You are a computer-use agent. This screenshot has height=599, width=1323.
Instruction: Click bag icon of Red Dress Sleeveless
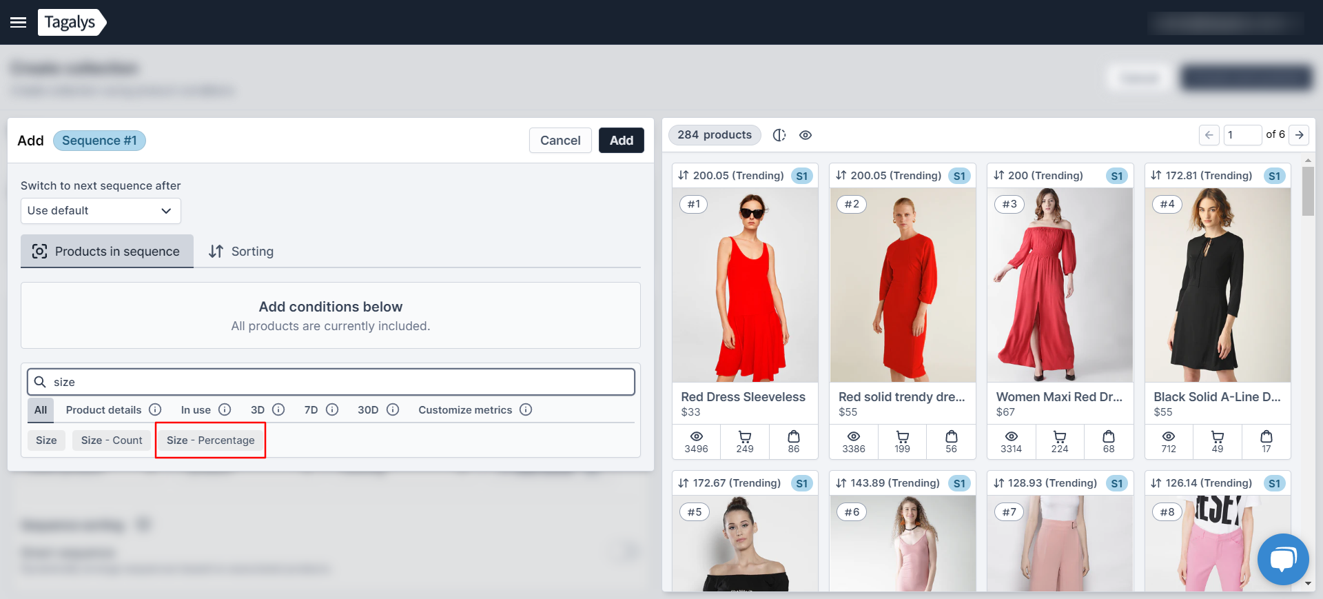(794, 436)
